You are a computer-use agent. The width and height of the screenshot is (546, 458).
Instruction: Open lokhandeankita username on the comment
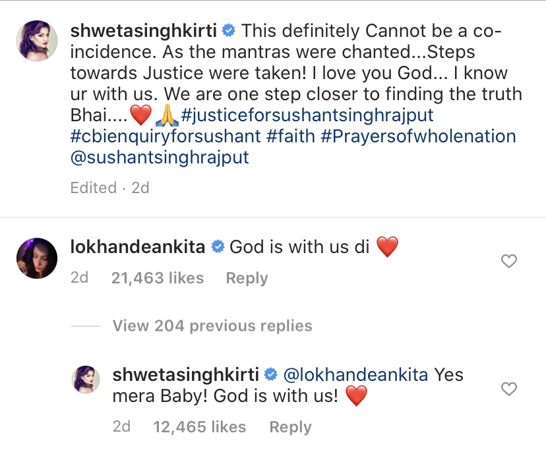click(138, 247)
